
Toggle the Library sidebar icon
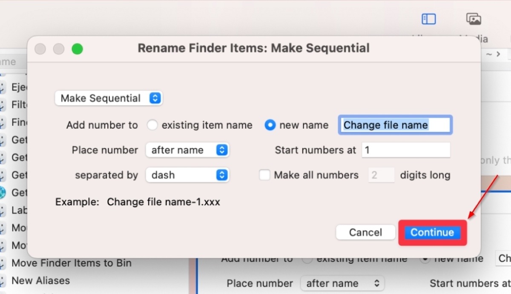(x=428, y=19)
